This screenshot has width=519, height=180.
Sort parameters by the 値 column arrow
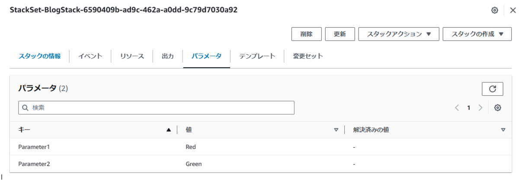tap(336, 129)
